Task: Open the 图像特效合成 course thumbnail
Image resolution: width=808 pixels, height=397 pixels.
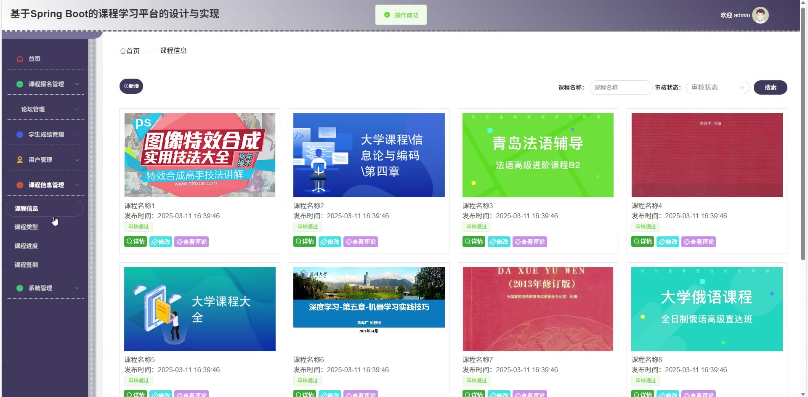Action: tap(200, 155)
